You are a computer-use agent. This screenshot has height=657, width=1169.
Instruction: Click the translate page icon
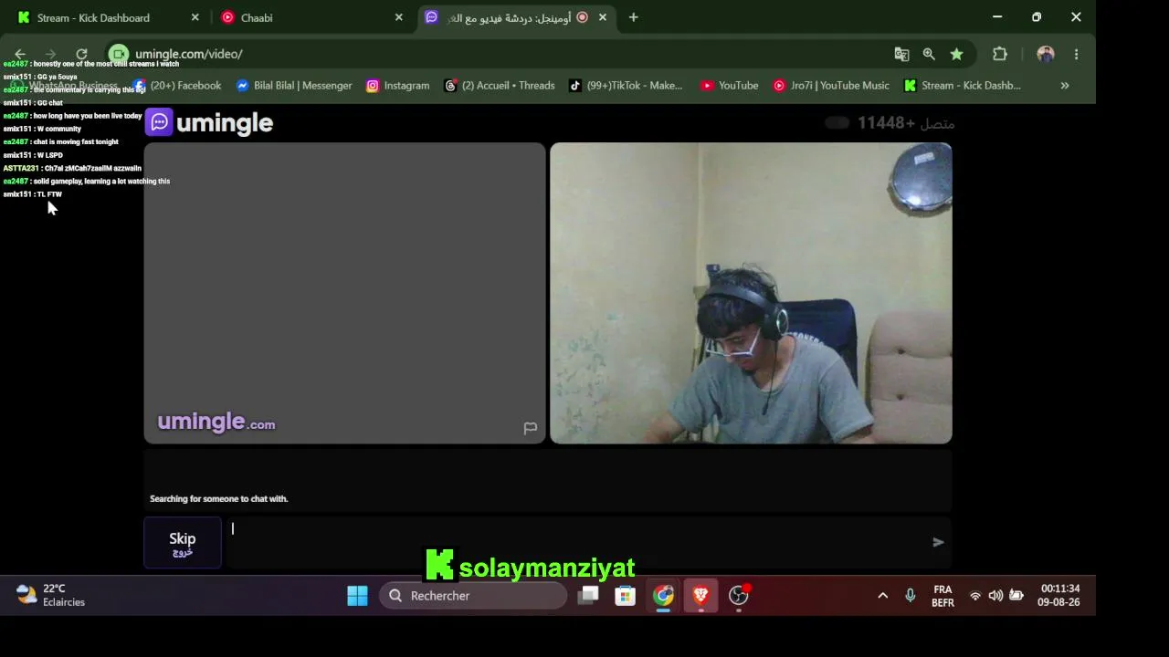tap(901, 54)
